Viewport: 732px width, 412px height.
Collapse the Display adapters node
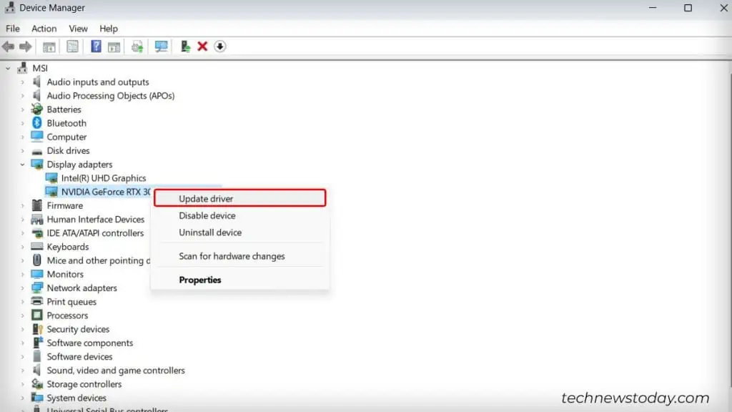pyautogui.click(x=22, y=165)
